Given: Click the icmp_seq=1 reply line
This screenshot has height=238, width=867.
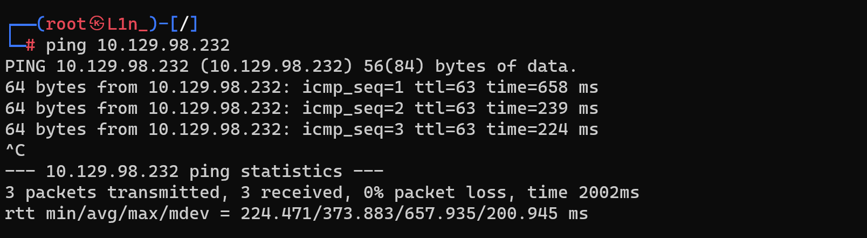Looking at the screenshot, I should 302,87.
